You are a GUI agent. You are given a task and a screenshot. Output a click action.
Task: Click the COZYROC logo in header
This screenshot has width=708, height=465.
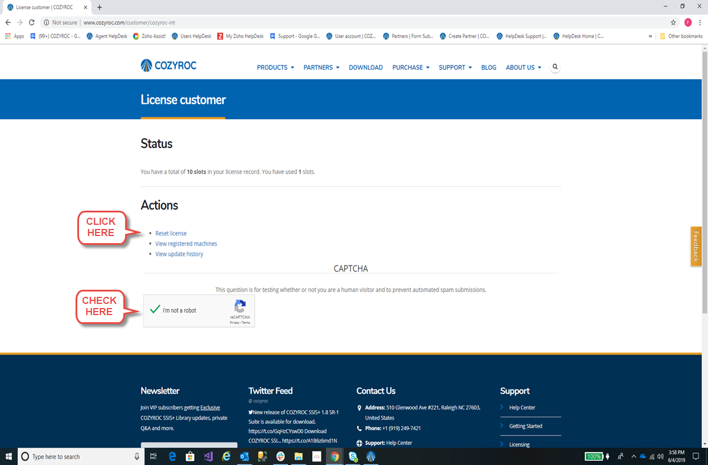coord(169,66)
